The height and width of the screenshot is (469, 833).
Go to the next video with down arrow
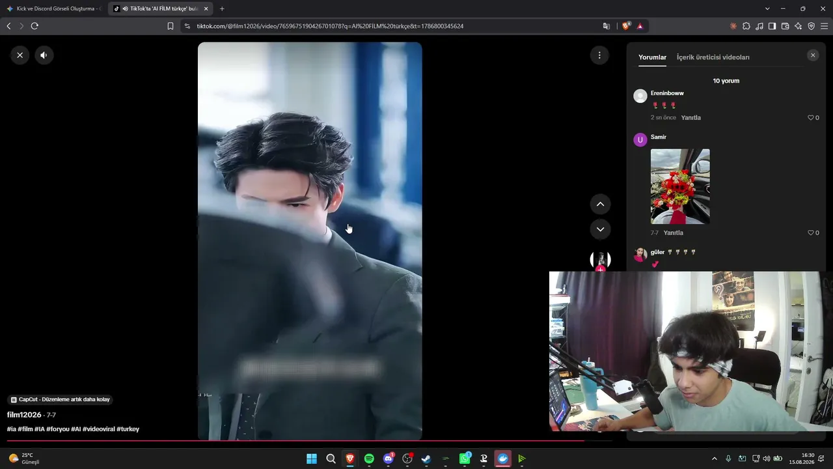tap(600, 229)
